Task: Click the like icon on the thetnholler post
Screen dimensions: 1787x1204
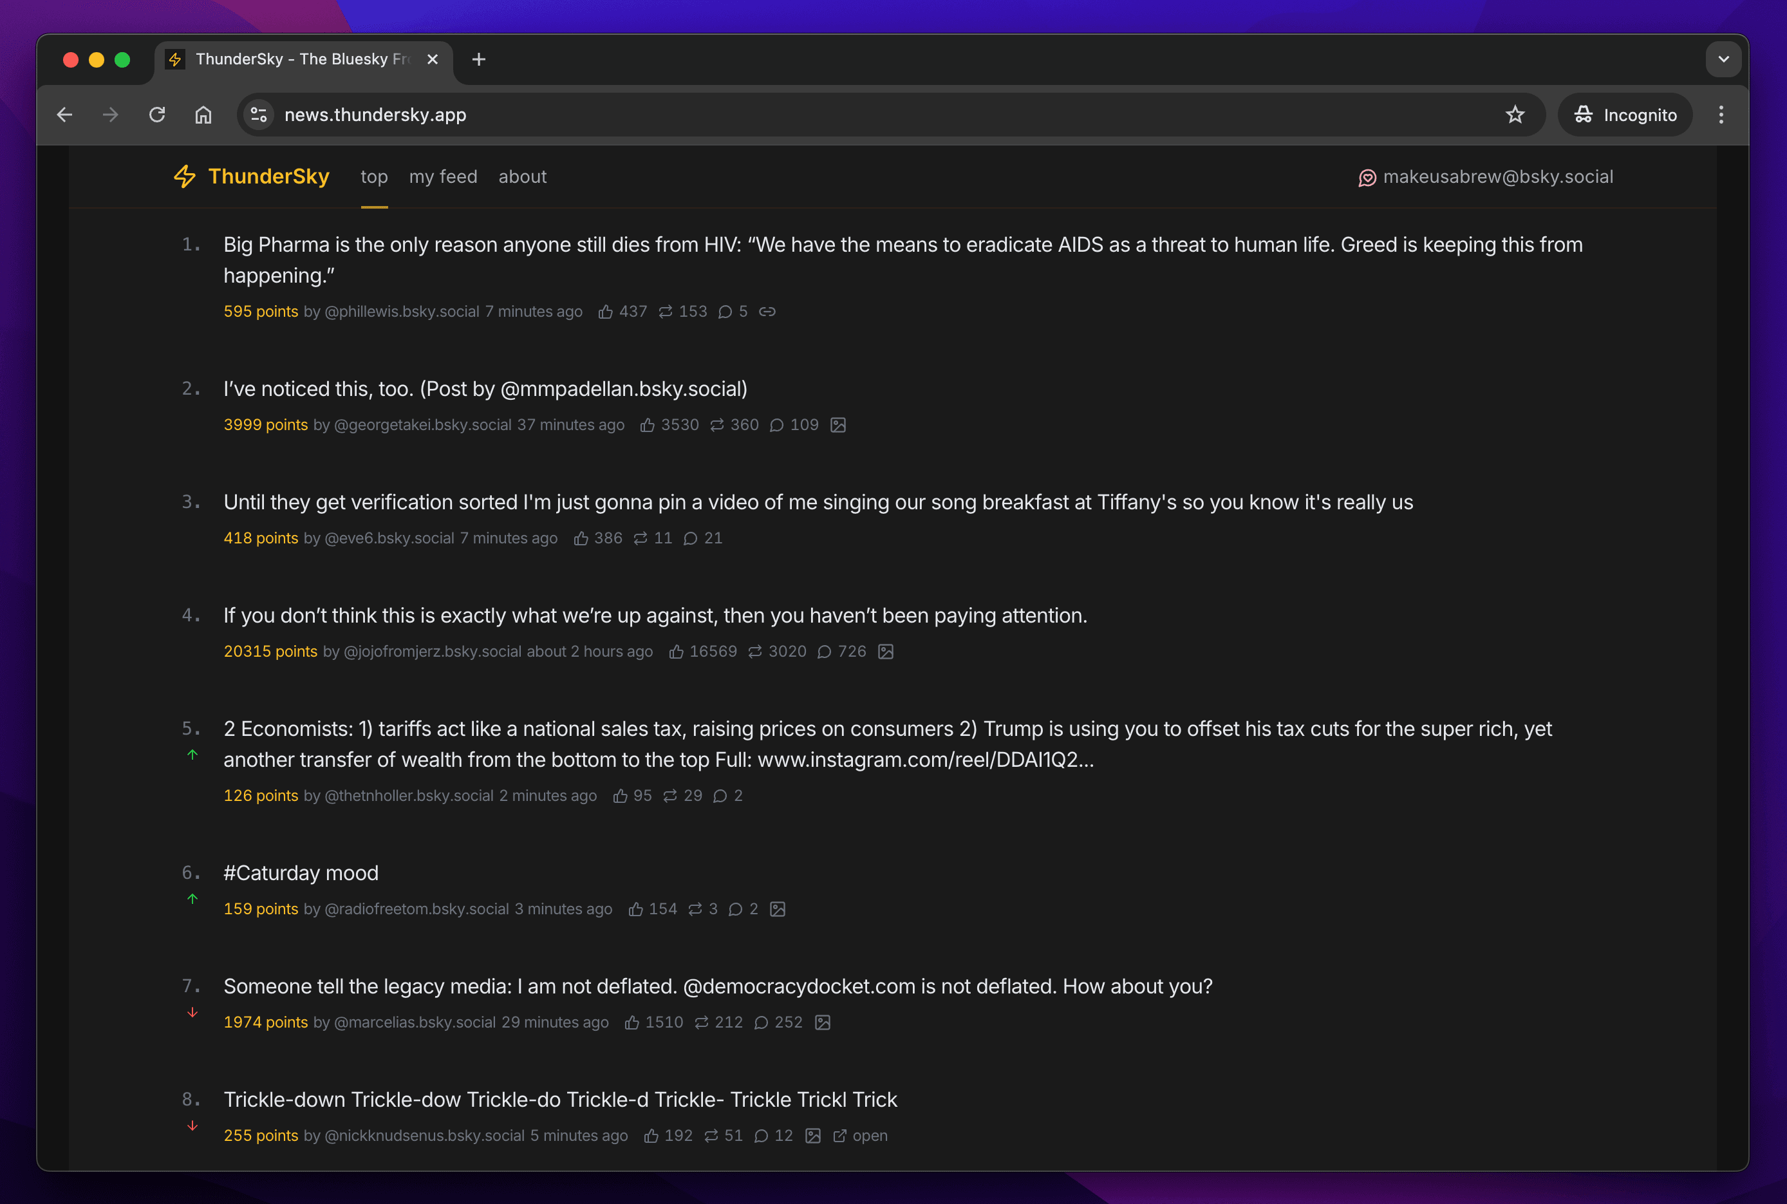Action: [620, 796]
